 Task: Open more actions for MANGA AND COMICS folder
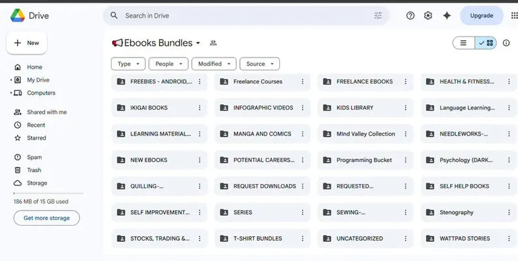click(x=303, y=134)
